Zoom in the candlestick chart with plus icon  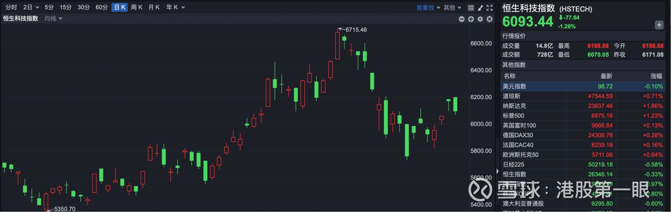tap(471, 19)
